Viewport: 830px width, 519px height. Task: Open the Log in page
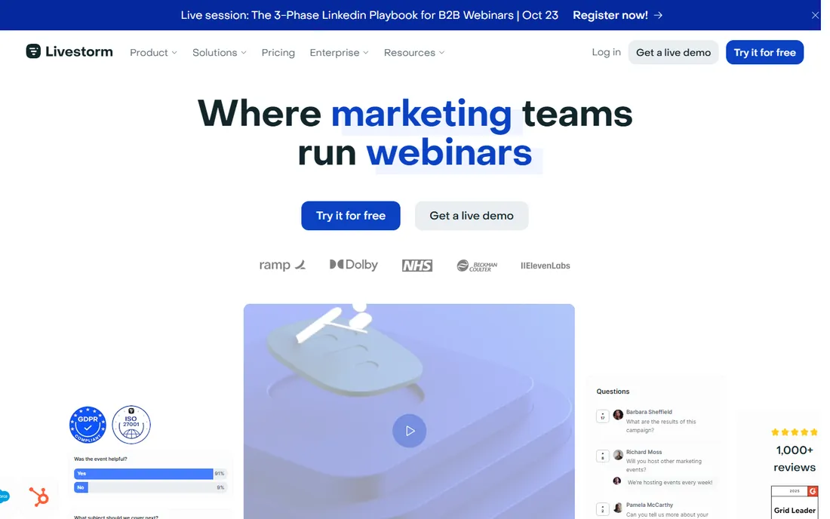pos(606,52)
